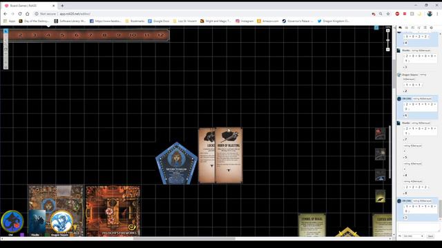Viewport: 442px width, 248px height.
Task: Select the Board Games Roll20 browser tab
Action: pos(30,6)
